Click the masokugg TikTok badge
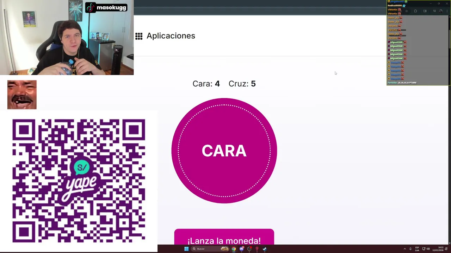Viewport: 451px width, 253px height. (x=106, y=7)
